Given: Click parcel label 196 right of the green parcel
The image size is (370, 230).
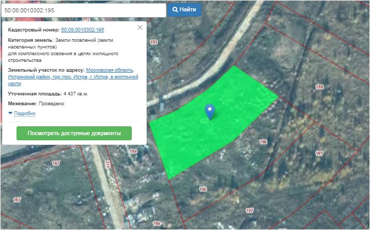Looking at the screenshot, I should pyautogui.click(x=263, y=142).
